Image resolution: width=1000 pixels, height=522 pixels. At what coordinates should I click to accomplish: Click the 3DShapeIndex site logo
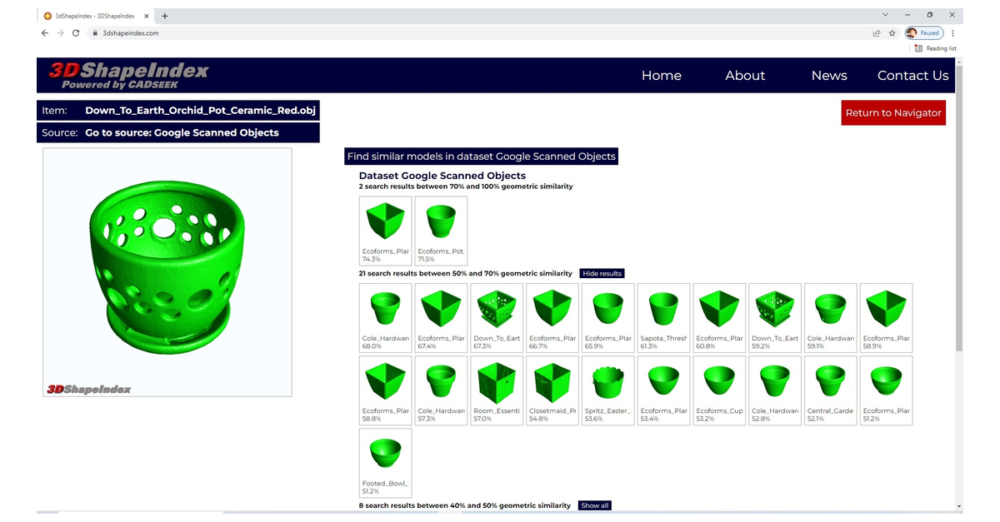pos(127,75)
